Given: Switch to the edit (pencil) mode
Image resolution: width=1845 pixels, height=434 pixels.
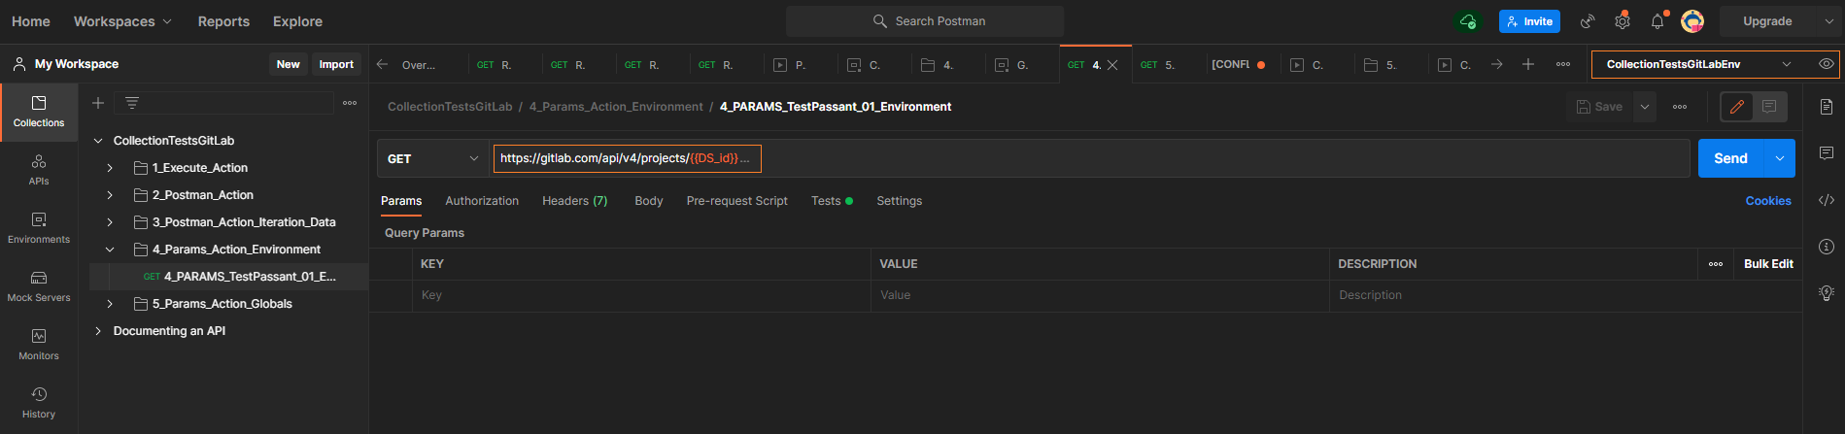Looking at the screenshot, I should pos(1737,107).
